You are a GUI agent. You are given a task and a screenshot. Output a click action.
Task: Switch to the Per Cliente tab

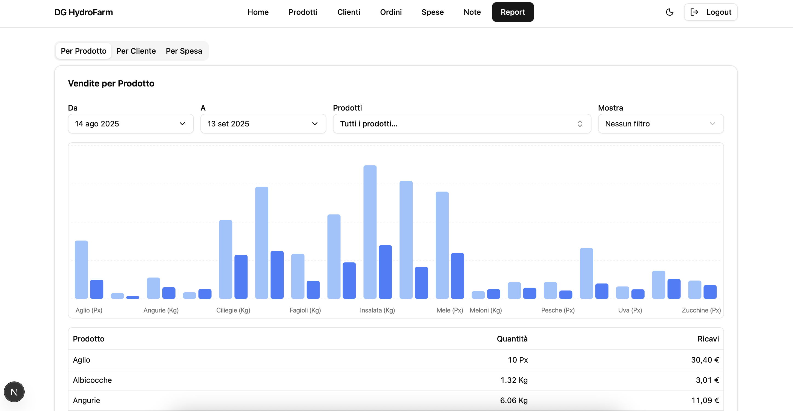(136, 51)
